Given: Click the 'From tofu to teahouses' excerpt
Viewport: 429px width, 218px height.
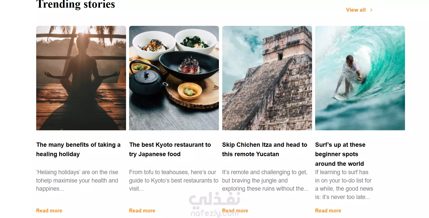Looking at the screenshot, I should click(174, 180).
